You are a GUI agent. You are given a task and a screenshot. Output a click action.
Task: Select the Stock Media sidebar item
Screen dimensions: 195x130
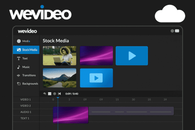tap(26, 50)
